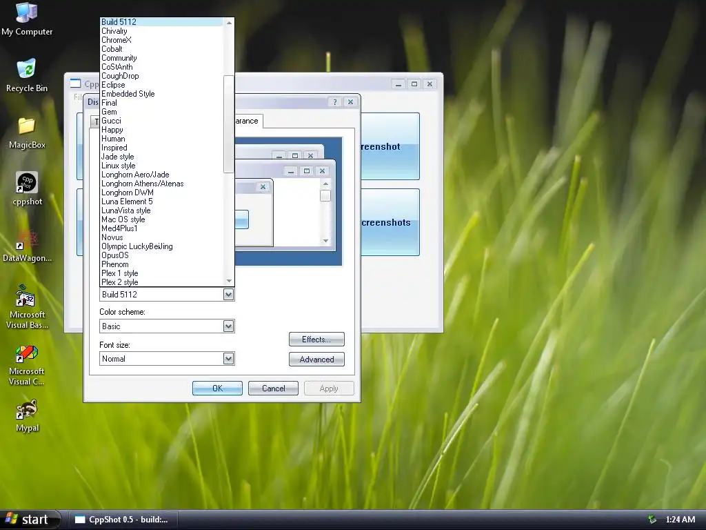The height and width of the screenshot is (530, 706).
Task: Click style list scrollbar down arrow
Action: click(x=229, y=281)
